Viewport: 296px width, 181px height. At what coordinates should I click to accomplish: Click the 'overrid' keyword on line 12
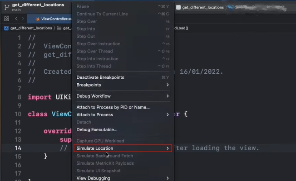(58, 131)
